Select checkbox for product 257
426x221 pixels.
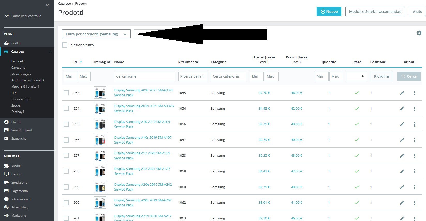click(x=66, y=155)
